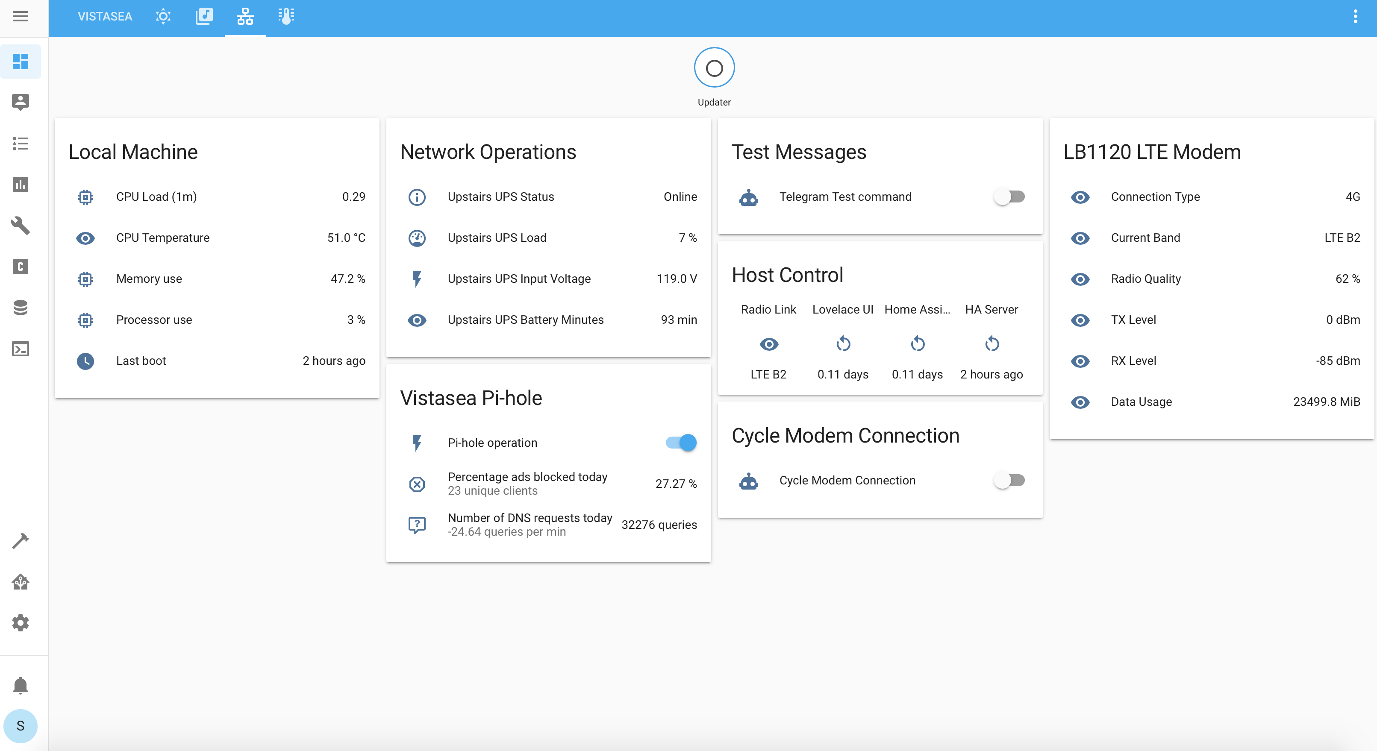This screenshot has height=751, width=1377.
Task: Open the Logbook list sidebar icon
Action: point(21,143)
